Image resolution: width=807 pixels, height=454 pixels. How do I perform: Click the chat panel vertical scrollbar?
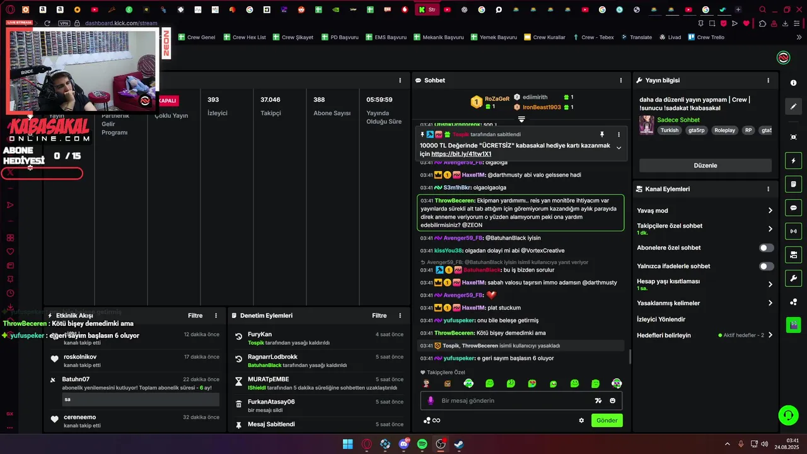(x=630, y=357)
